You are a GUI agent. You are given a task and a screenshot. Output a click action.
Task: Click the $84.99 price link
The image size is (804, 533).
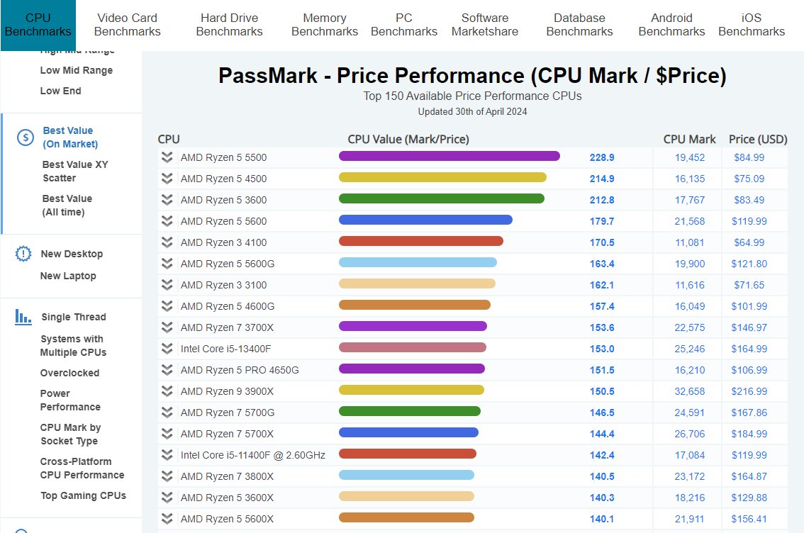(749, 157)
